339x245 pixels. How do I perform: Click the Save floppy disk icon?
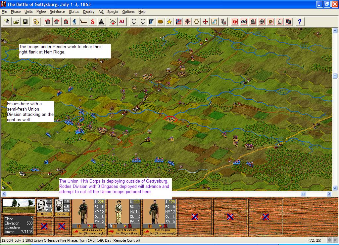point(25,22)
